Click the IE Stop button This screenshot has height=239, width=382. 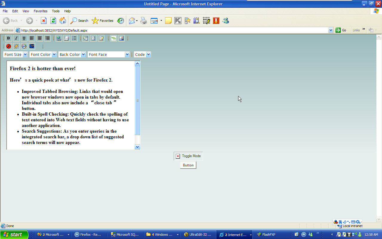44,21
